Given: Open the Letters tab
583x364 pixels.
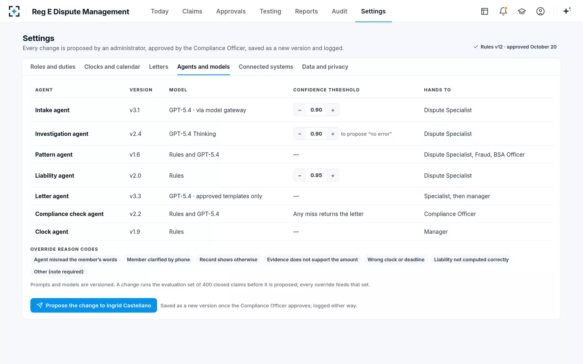Looking at the screenshot, I should point(158,67).
